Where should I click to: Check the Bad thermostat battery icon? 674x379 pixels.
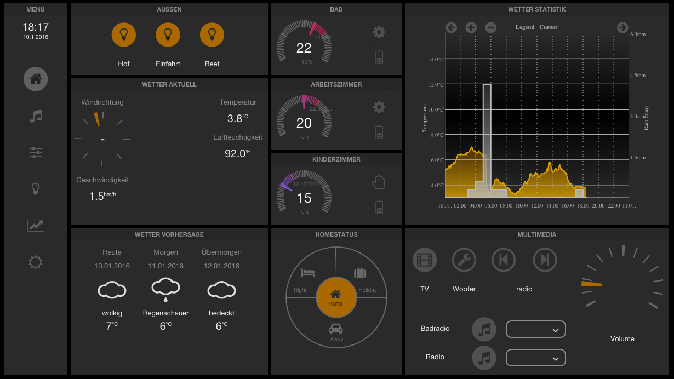pyautogui.click(x=379, y=57)
